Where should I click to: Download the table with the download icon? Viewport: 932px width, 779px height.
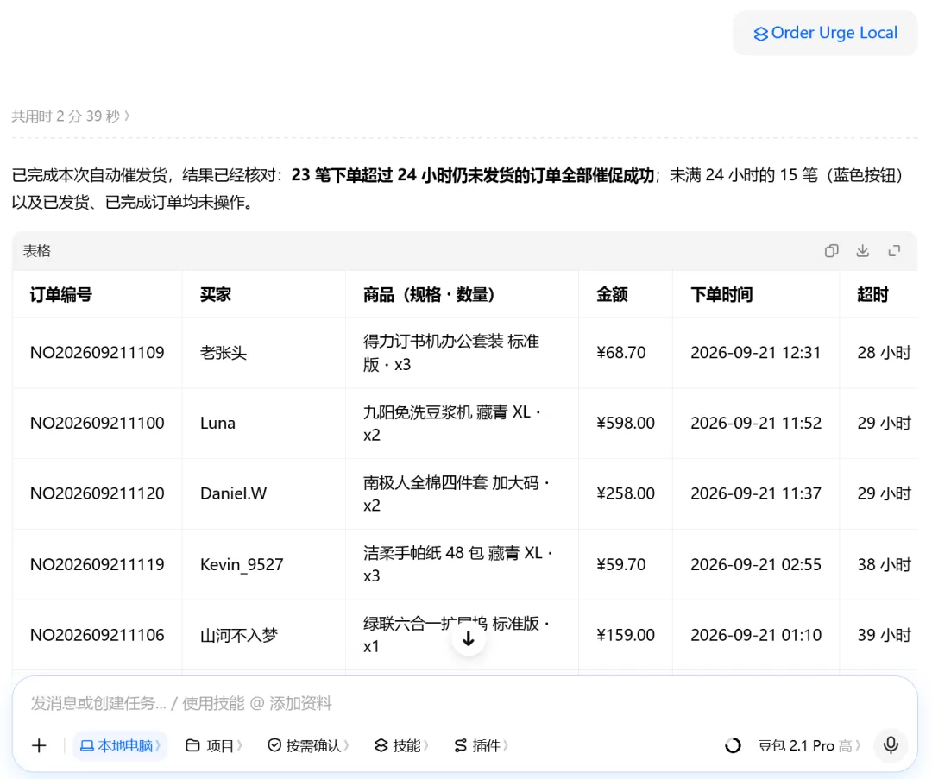862,251
